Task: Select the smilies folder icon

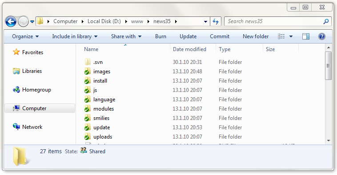Action: [x=88, y=118]
